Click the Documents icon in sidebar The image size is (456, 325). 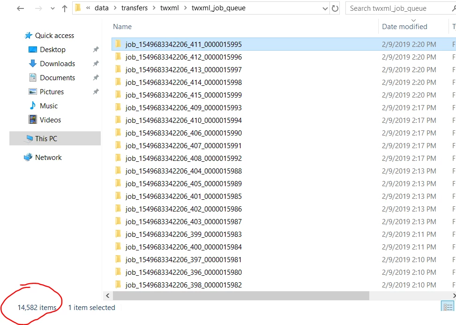click(33, 77)
